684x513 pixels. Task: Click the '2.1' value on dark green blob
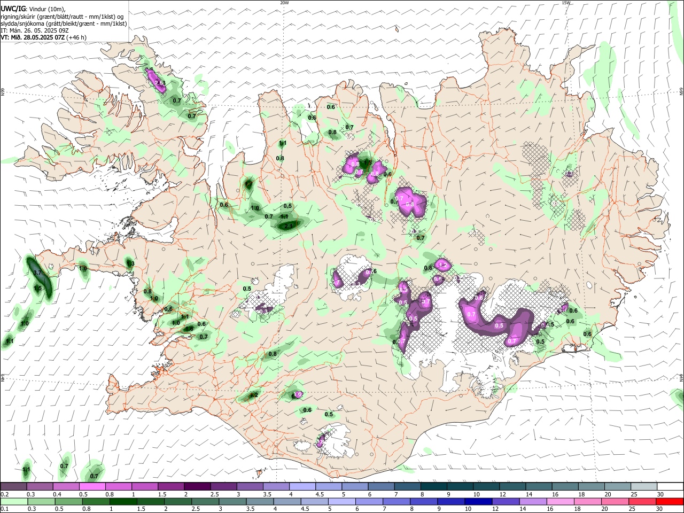point(289,226)
